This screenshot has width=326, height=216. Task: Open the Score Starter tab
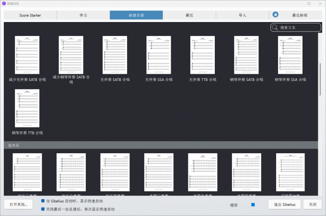click(x=30, y=15)
